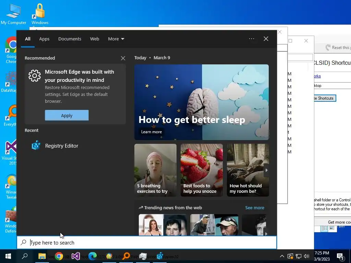Switch to the Documents search tab
The height and width of the screenshot is (263, 351).
pyautogui.click(x=70, y=39)
